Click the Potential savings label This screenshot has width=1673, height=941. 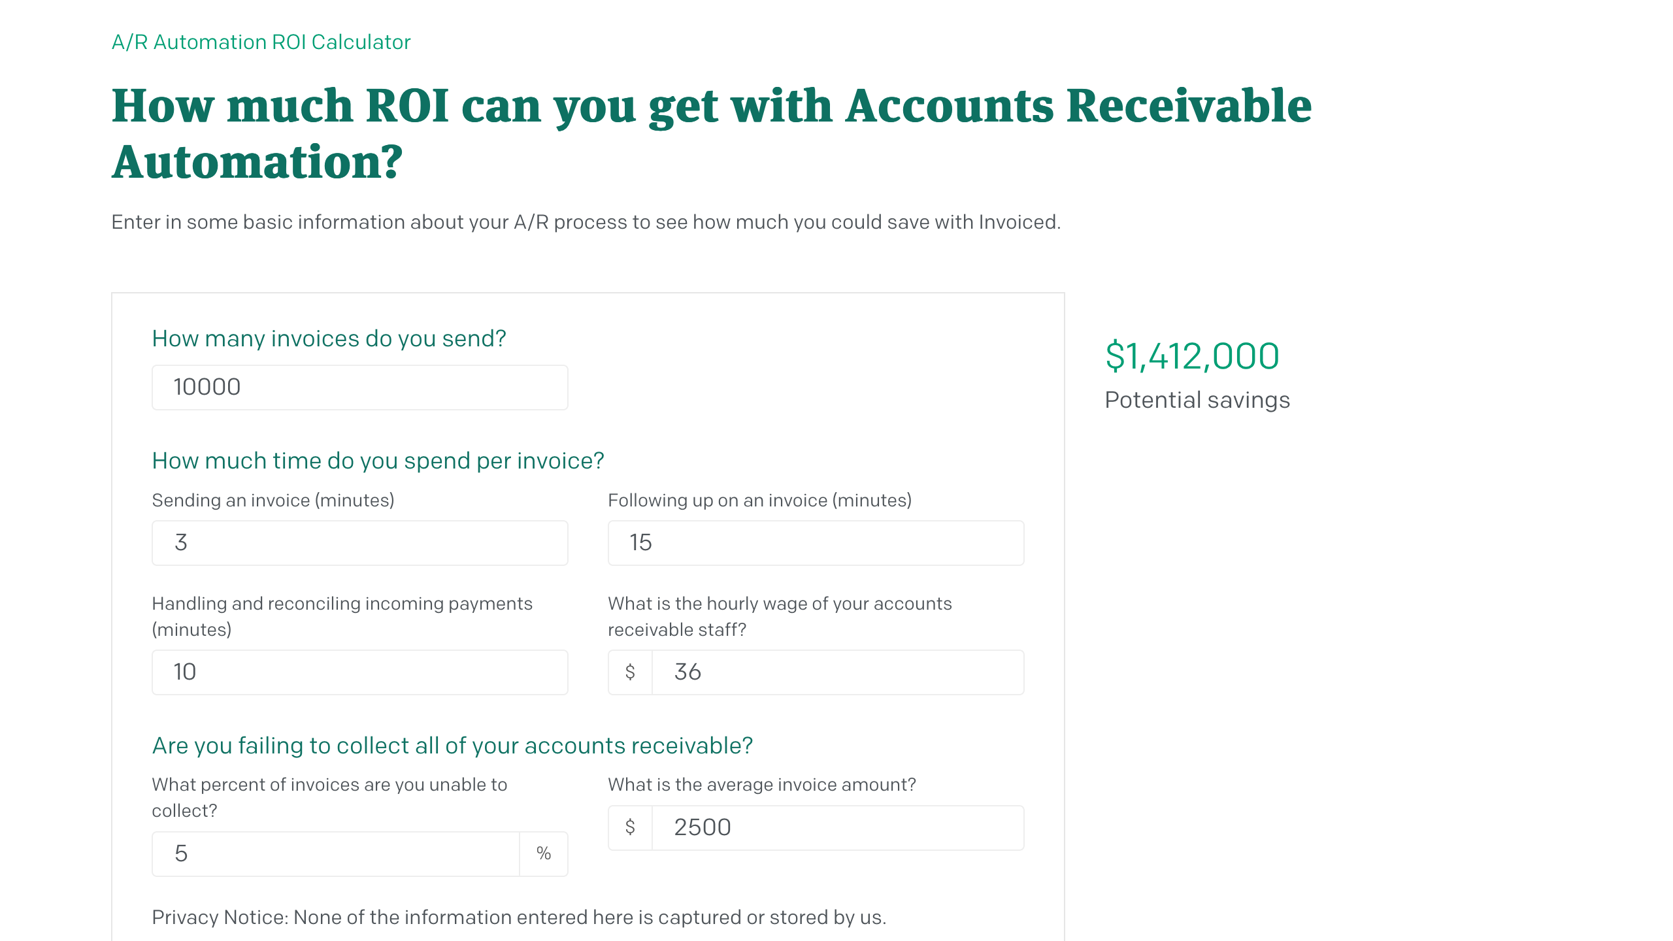[1197, 399]
